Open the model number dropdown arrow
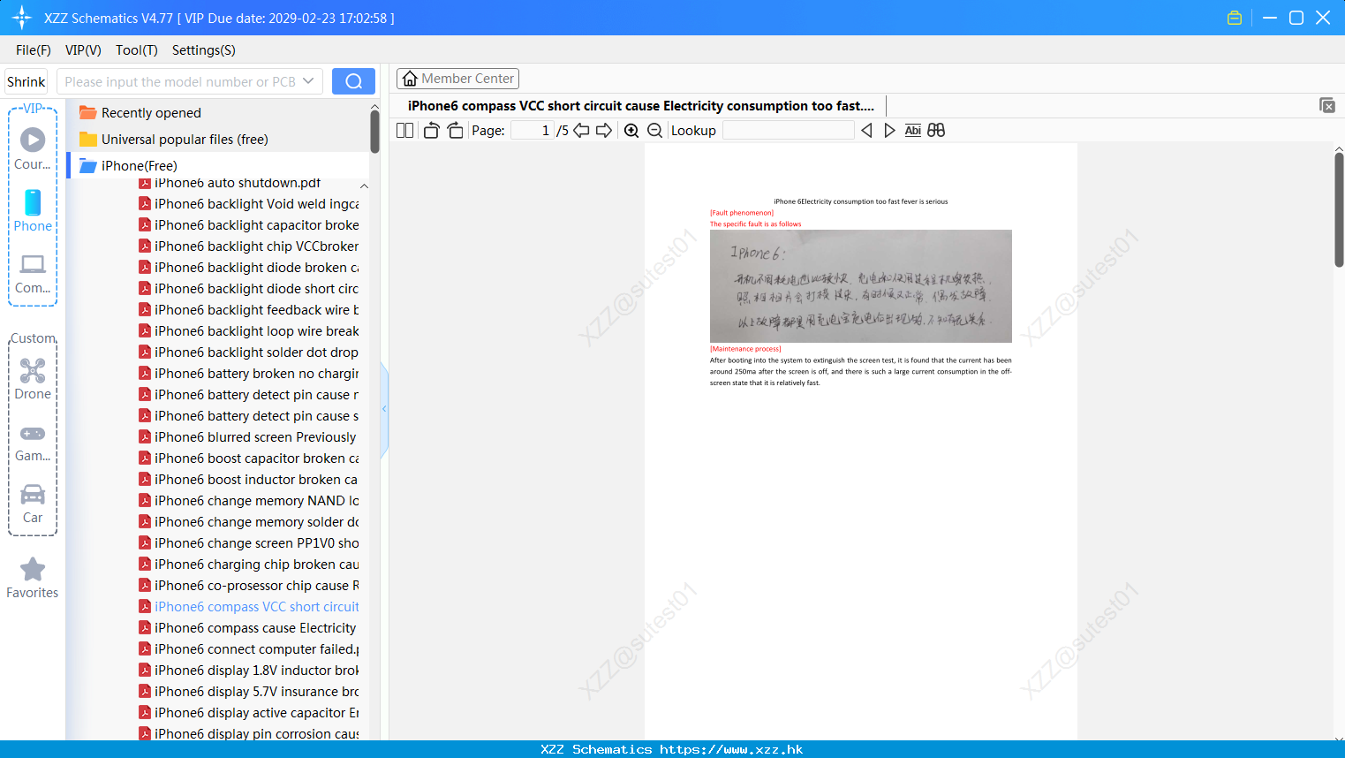This screenshot has height=758, width=1345. [308, 81]
